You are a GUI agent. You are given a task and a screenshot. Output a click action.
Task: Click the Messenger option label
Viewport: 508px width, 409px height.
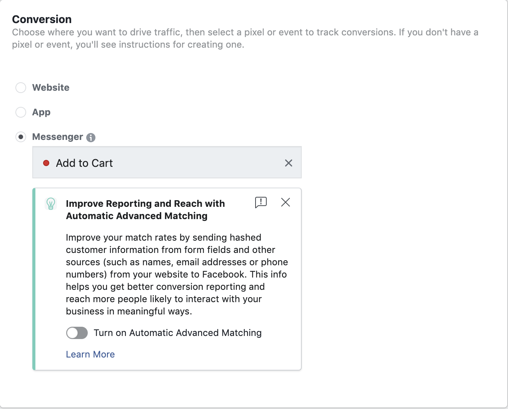[58, 137]
